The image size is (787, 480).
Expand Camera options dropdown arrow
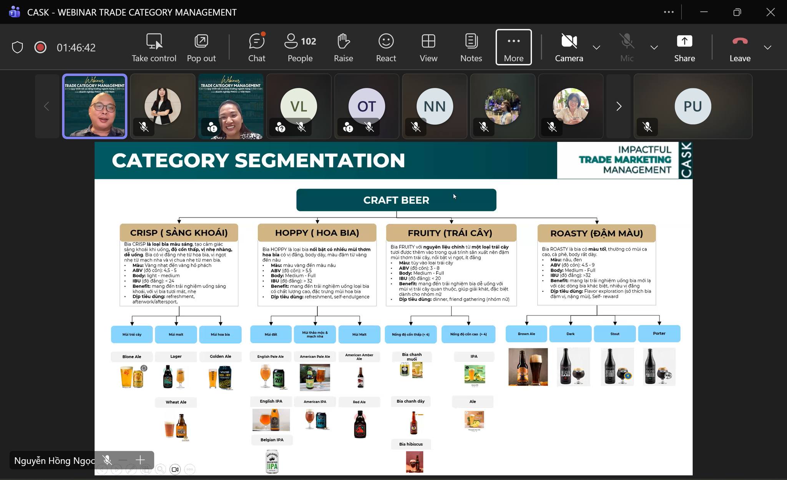[x=596, y=48]
